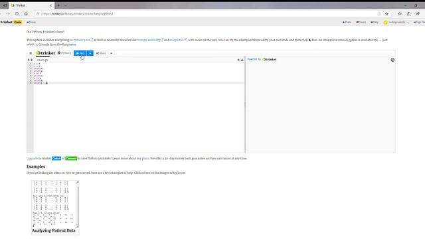Image resolution: width=425 pixels, height=239 pixels.
Task: Click the Upgrade link
Action: tap(32, 158)
